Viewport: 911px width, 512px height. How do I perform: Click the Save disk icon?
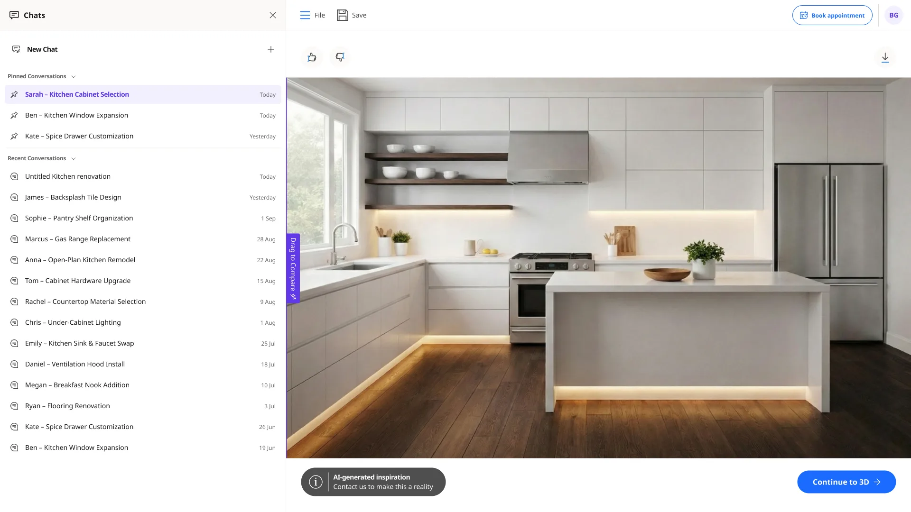pyautogui.click(x=342, y=15)
